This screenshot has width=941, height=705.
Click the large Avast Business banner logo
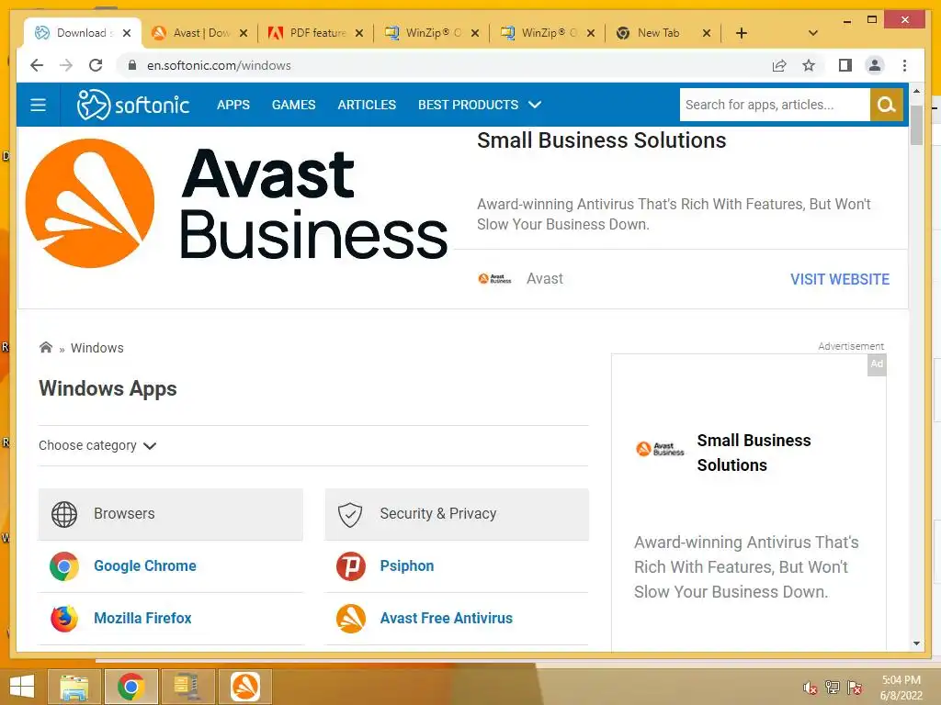coord(236,203)
